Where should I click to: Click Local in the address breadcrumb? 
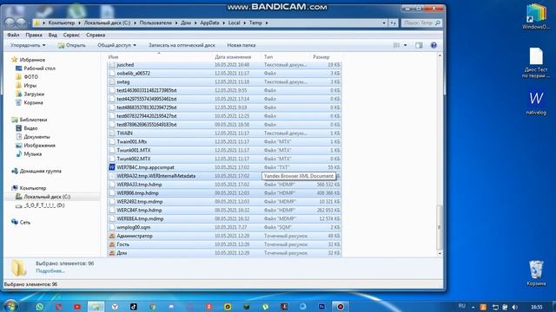234,23
